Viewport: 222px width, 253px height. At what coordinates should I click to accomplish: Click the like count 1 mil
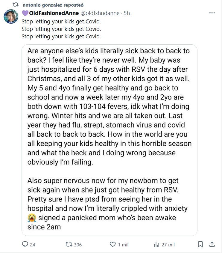point(123,245)
